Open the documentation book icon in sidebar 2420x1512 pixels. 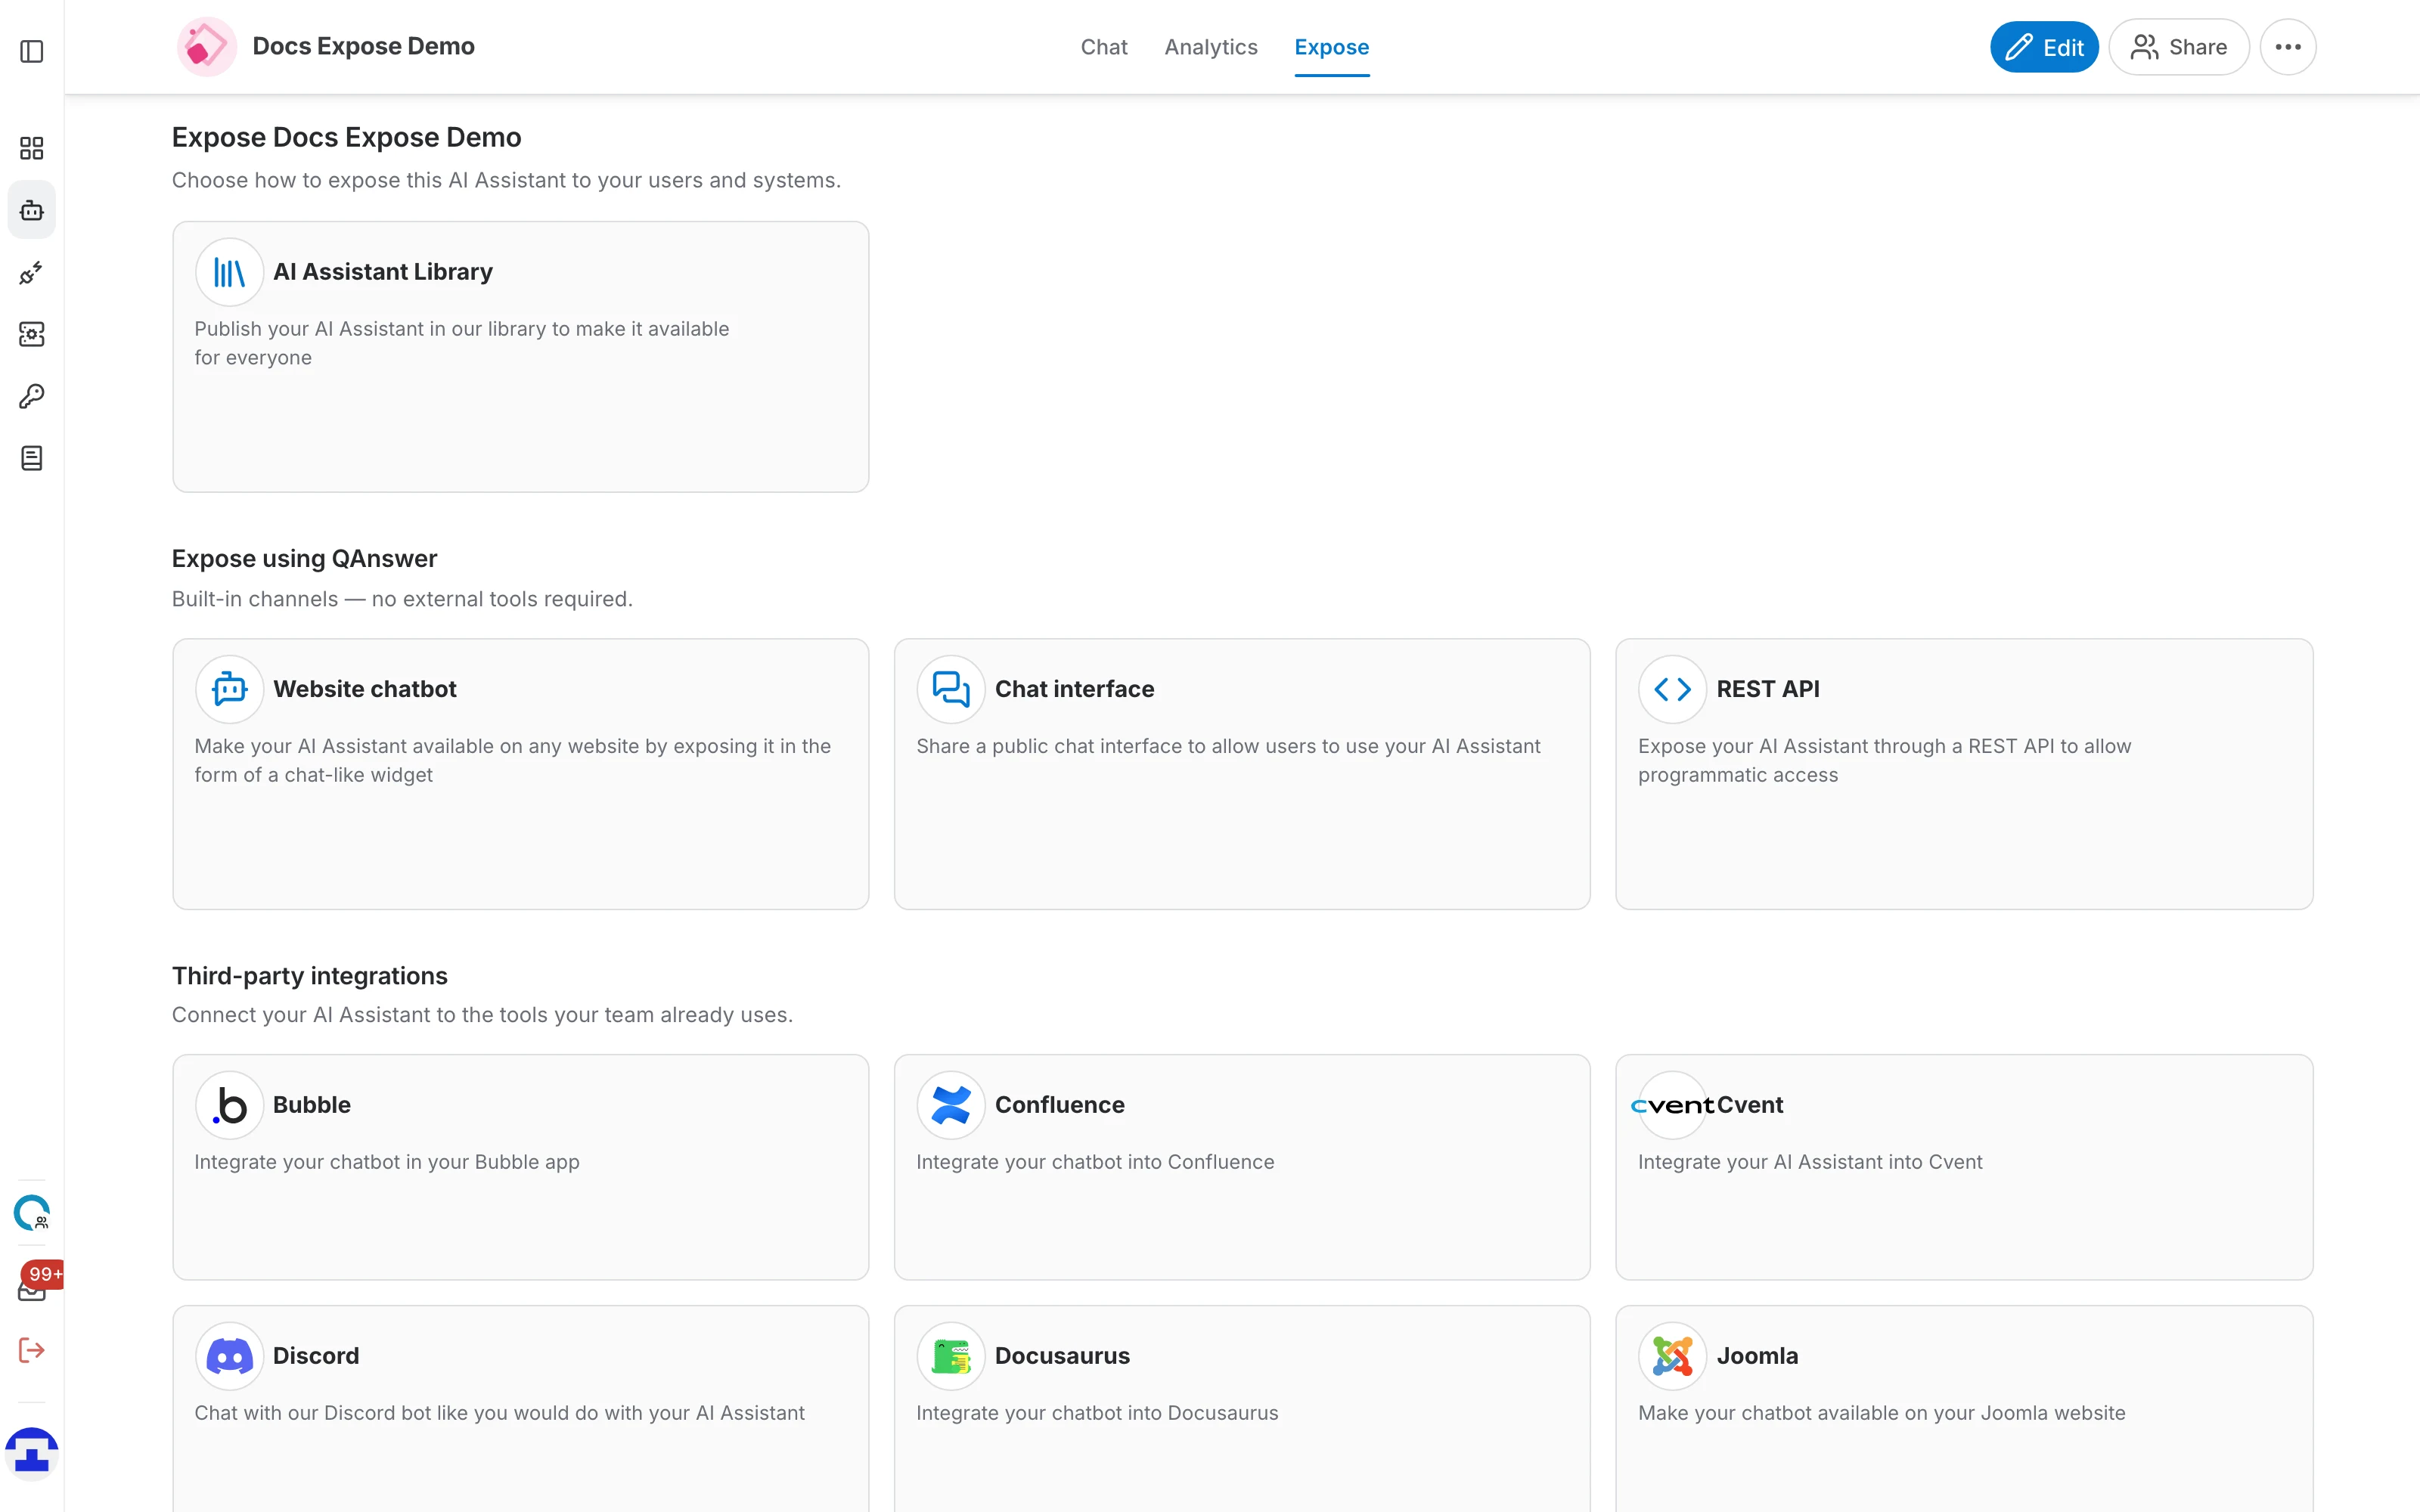32,458
